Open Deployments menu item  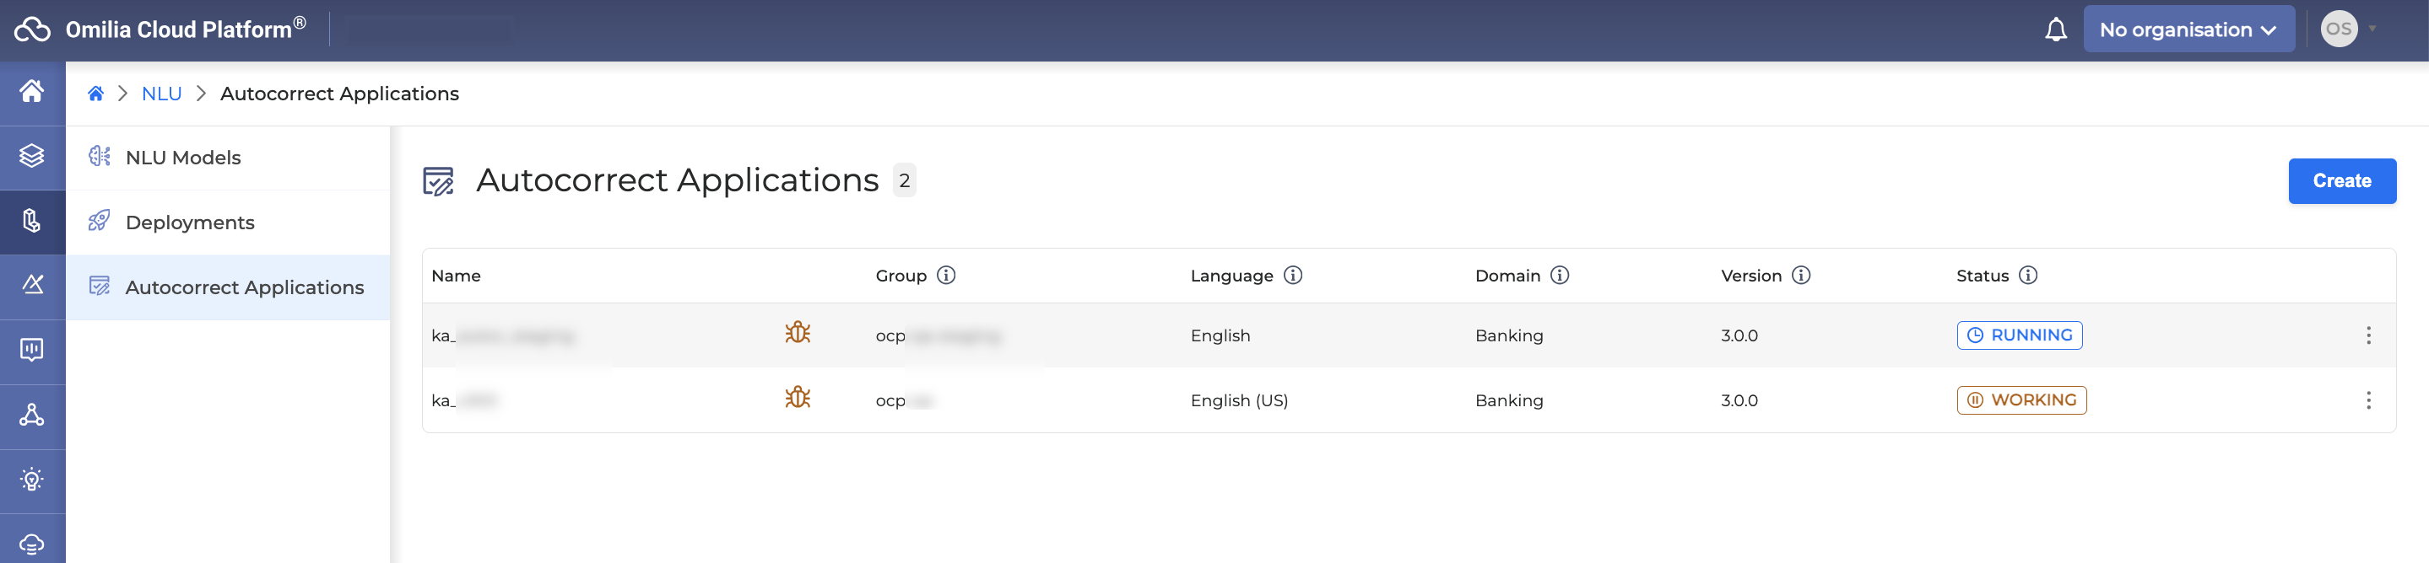coord(227,223)
